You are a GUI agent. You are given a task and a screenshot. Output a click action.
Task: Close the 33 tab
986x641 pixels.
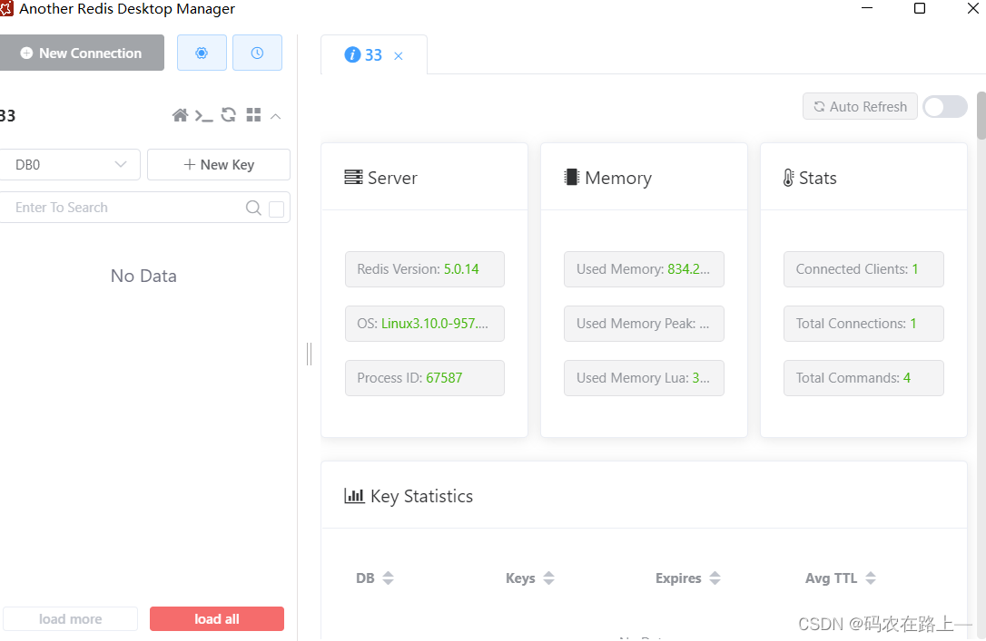point(399,56)
